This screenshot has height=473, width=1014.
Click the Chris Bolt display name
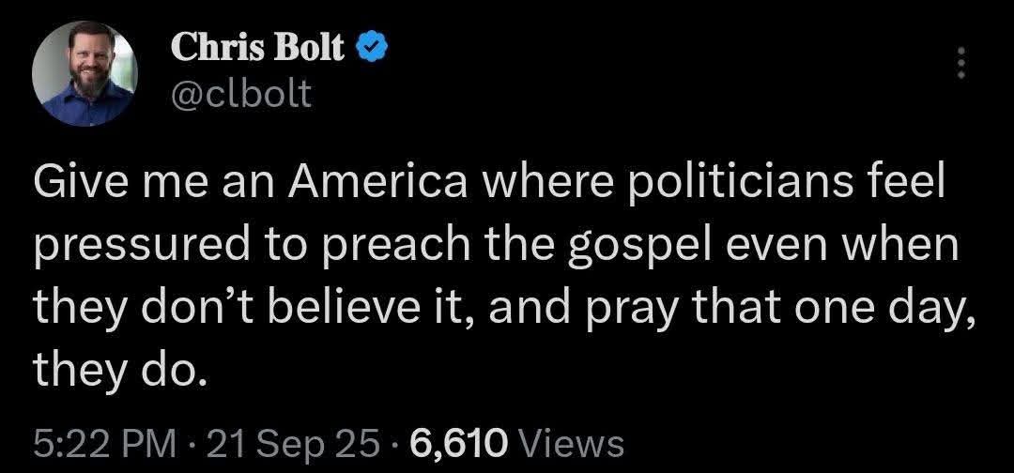pos(257,47)
